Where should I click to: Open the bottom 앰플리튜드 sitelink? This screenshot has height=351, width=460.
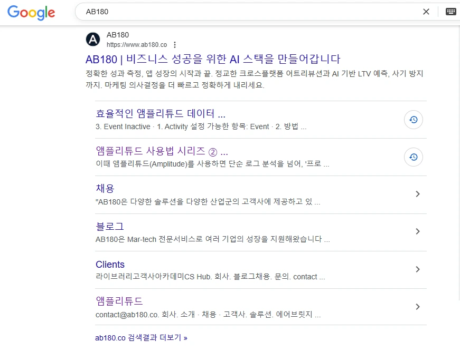[119, 301]
